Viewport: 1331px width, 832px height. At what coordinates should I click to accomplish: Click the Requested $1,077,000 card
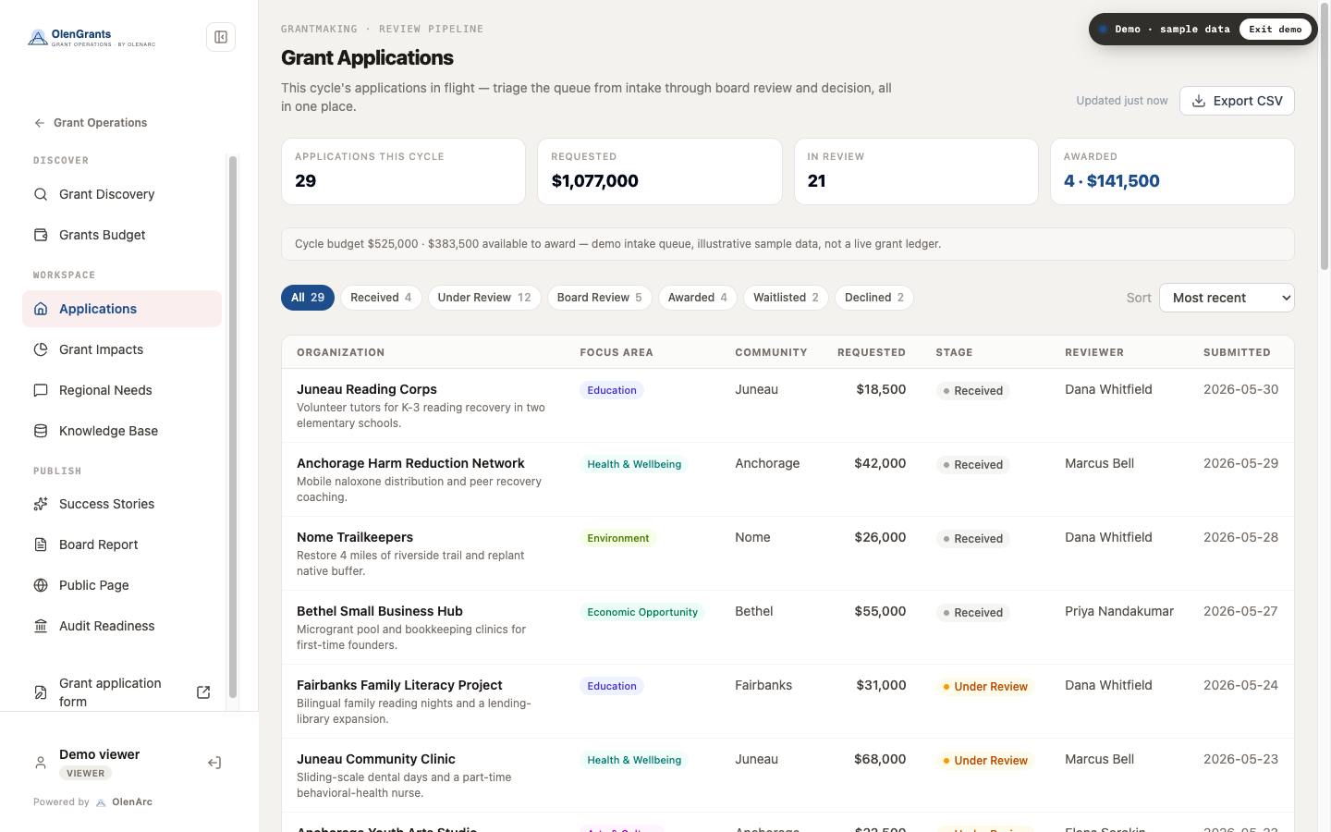[x=660, y=172]
